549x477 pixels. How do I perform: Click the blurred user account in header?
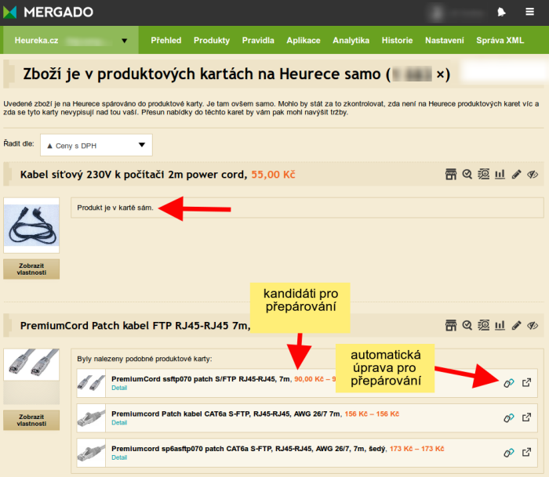tap(457, 13)
